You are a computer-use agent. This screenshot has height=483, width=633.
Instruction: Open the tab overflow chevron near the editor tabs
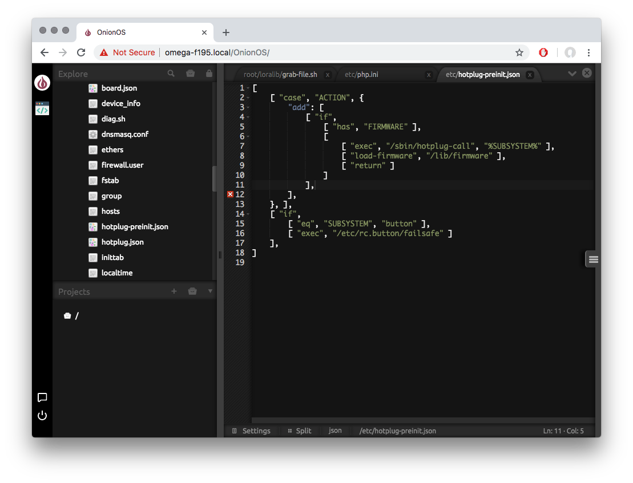coord(572,74)
